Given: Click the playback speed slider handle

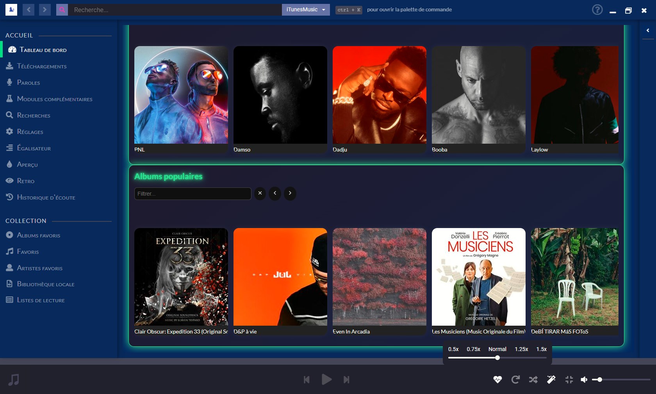Looking at the screenshot, I should click(497, 358).
